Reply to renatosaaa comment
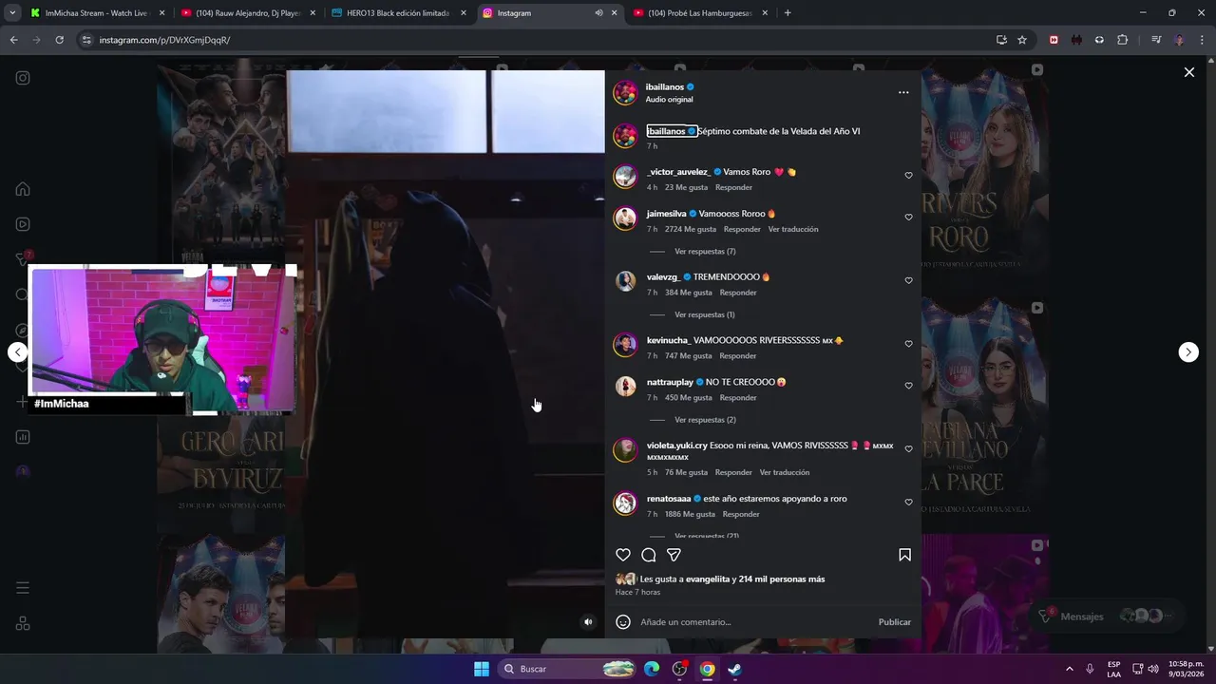1216x684 pixels. click(x=741, y=514)
